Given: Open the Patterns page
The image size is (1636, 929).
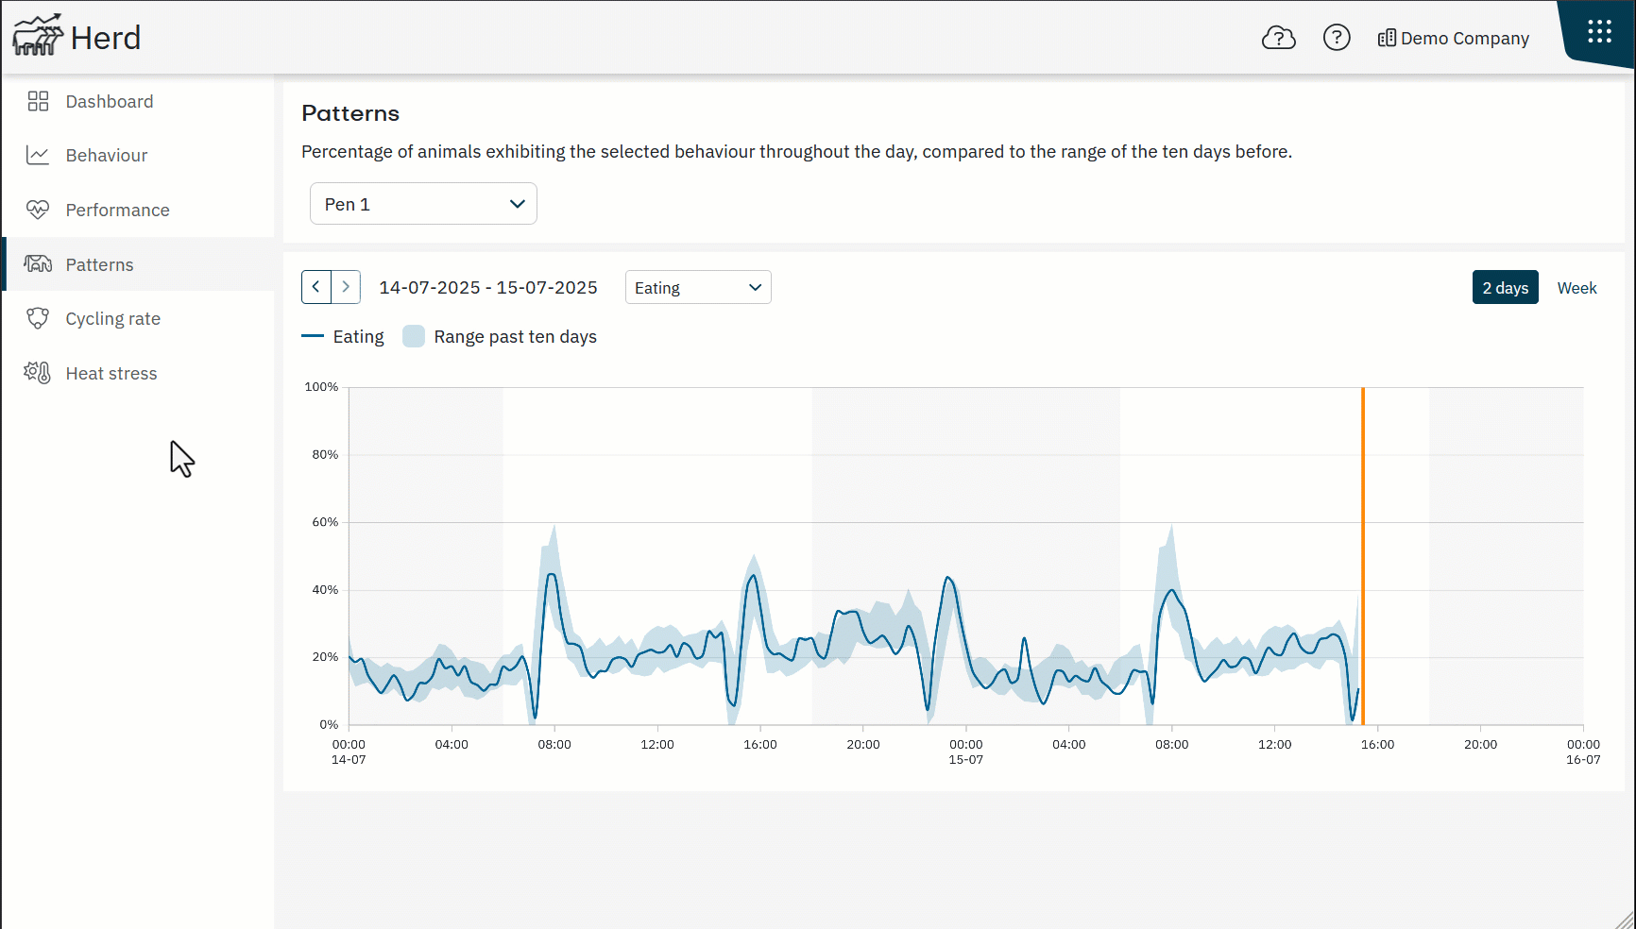Looking at the screenshot, I should coord(139,264).
